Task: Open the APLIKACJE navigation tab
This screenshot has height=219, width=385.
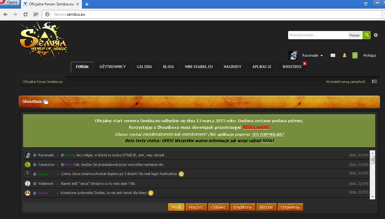Action: (262, 67)
